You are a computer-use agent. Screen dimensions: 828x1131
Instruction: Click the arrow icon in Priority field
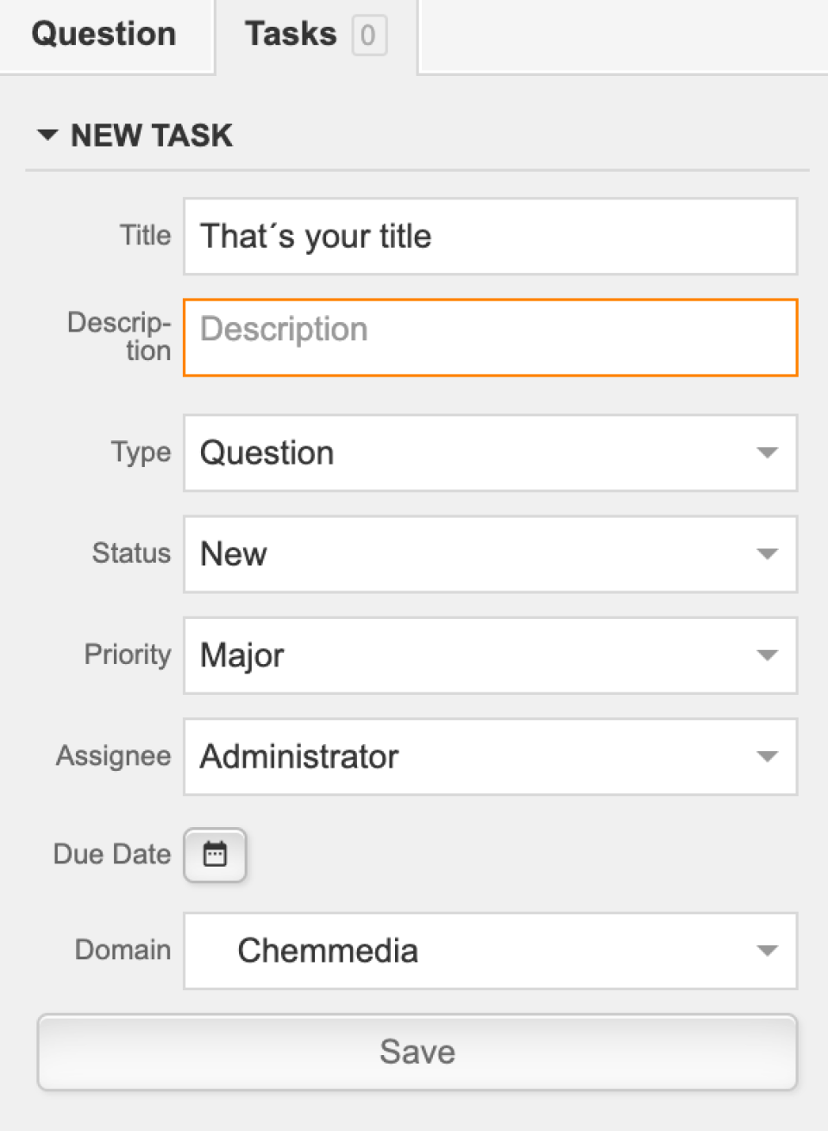(x=767, y=654)
